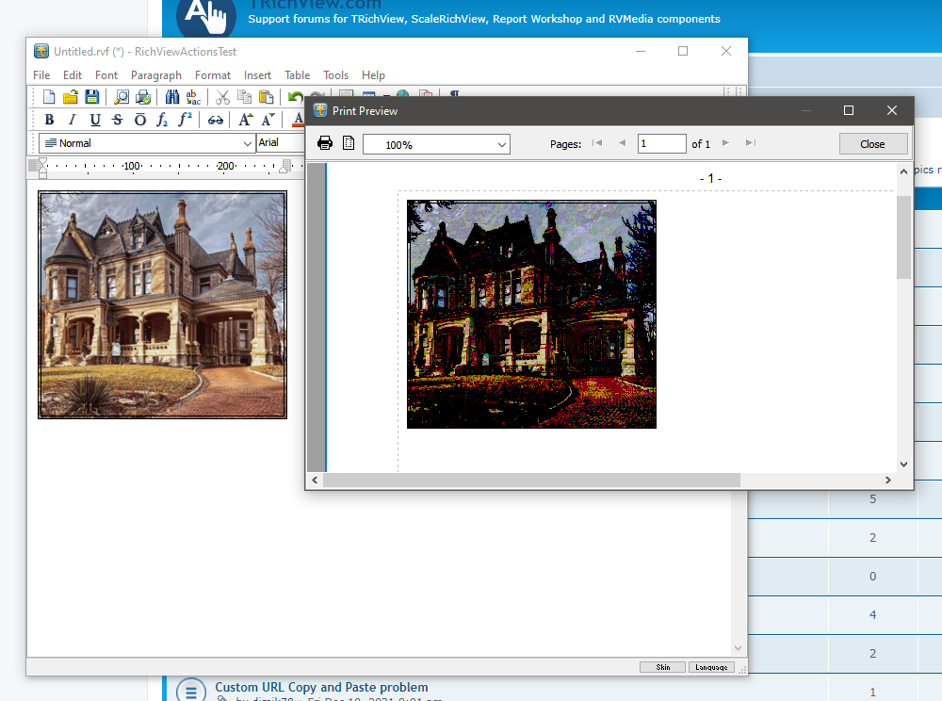942x701 pixels.
Task: Click the Paste clipboard icon
Action: pos(267,97)
